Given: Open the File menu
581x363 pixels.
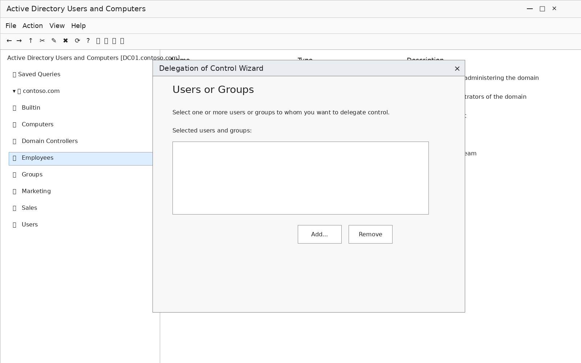Looking at the screenshot, I should [x=11, y=26].
